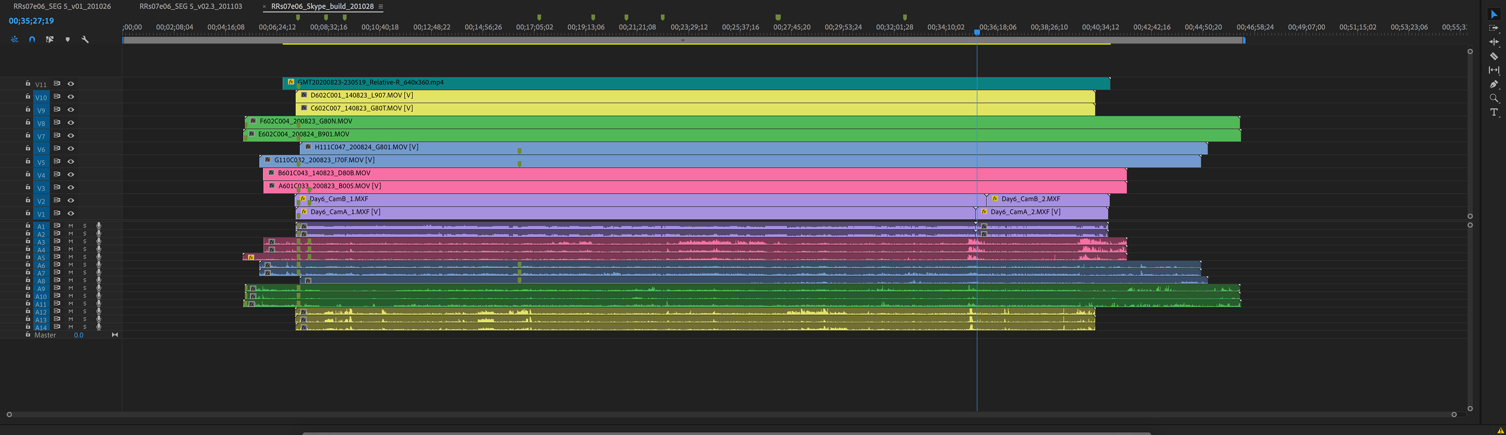Viewport: 1506px width, 435px height.
Task: Click the Master track go-to-end icon
Action: point(115,335)
